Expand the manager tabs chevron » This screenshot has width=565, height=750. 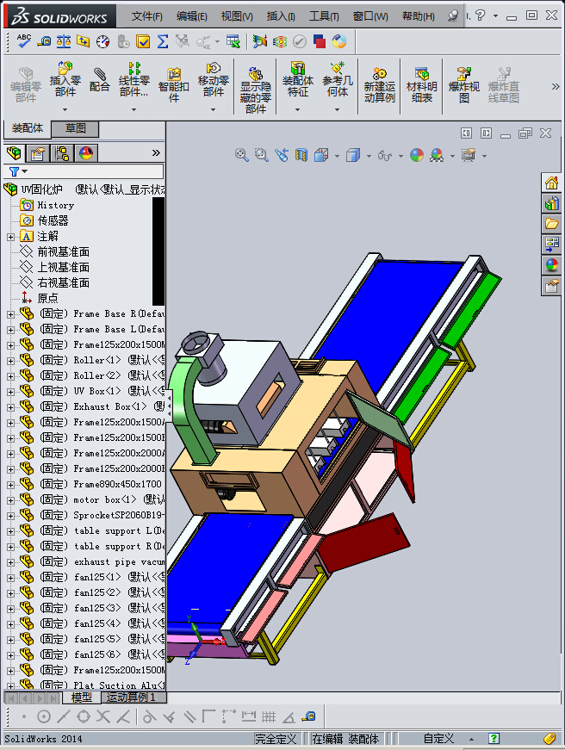[x=156, y=153]
